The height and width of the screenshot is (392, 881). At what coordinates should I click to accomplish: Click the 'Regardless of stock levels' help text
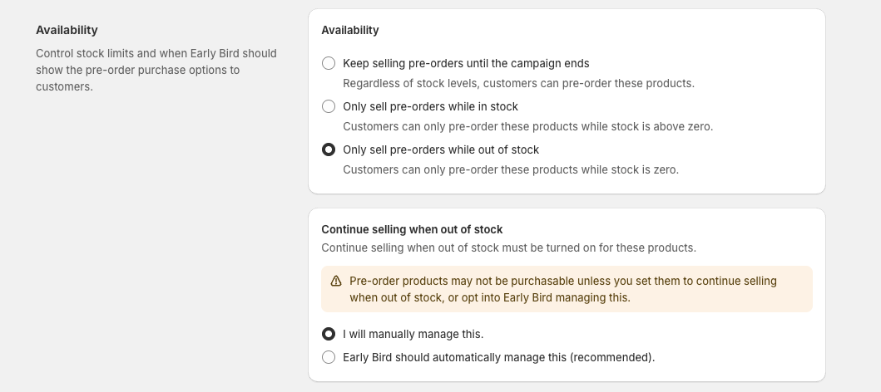[x=518, y=84]
